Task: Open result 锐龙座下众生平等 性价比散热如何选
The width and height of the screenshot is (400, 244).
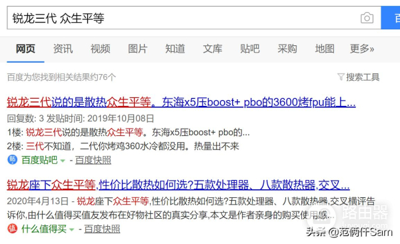Action: point(178,185)
